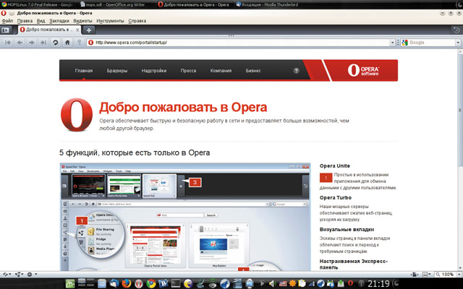Screen dimensions: 463x289
Task: Click the volume speaker tray icon
Action: (272, 284)
